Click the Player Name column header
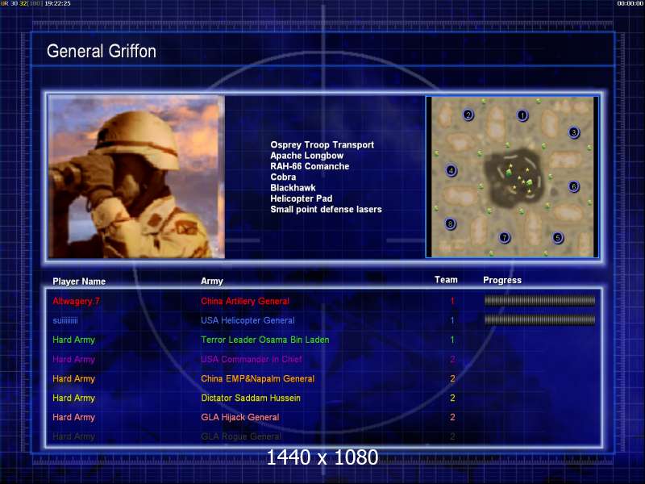The width and height of the screenshot is (645, 484). pos(79,282)
